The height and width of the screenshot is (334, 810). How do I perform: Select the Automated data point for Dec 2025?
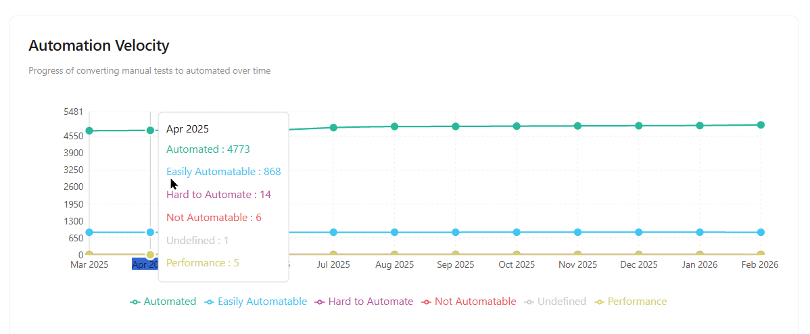(x=639, y=126)
